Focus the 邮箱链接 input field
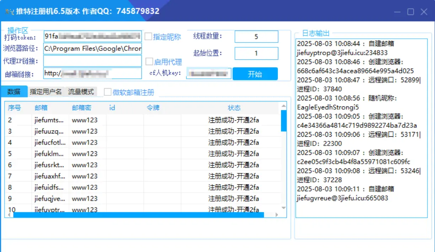Image resolution: width=435 pixels, height=252 pixels. tap(92, 73)
